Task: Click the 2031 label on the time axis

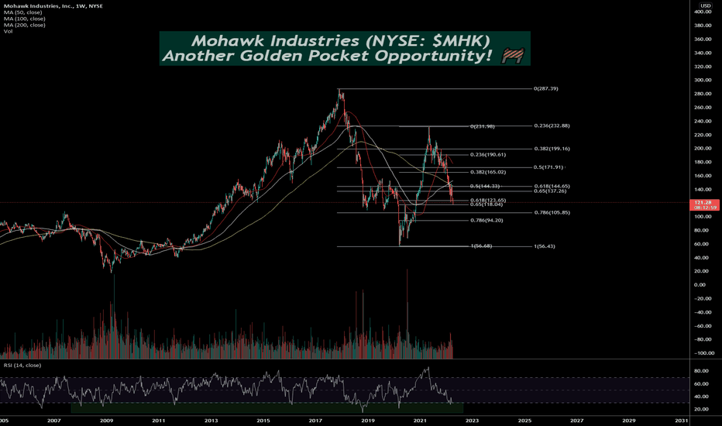Action: [x=682, y=421]
